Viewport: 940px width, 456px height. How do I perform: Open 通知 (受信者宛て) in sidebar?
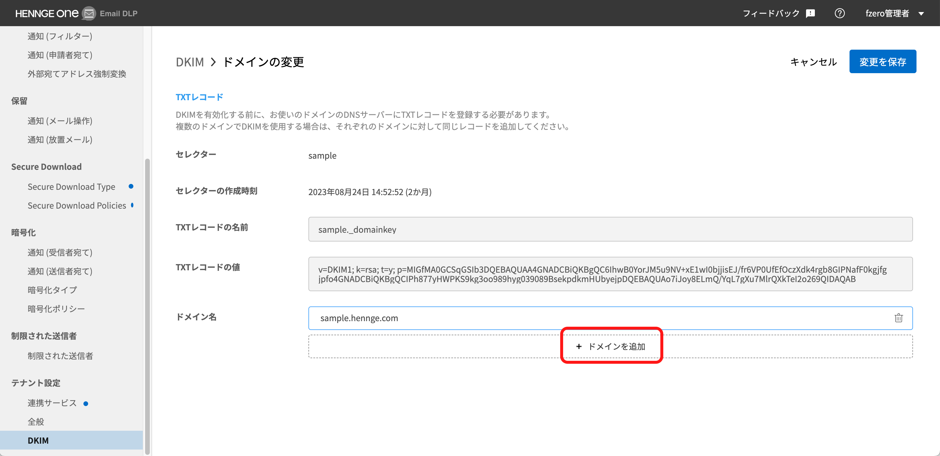click(60, 253)
